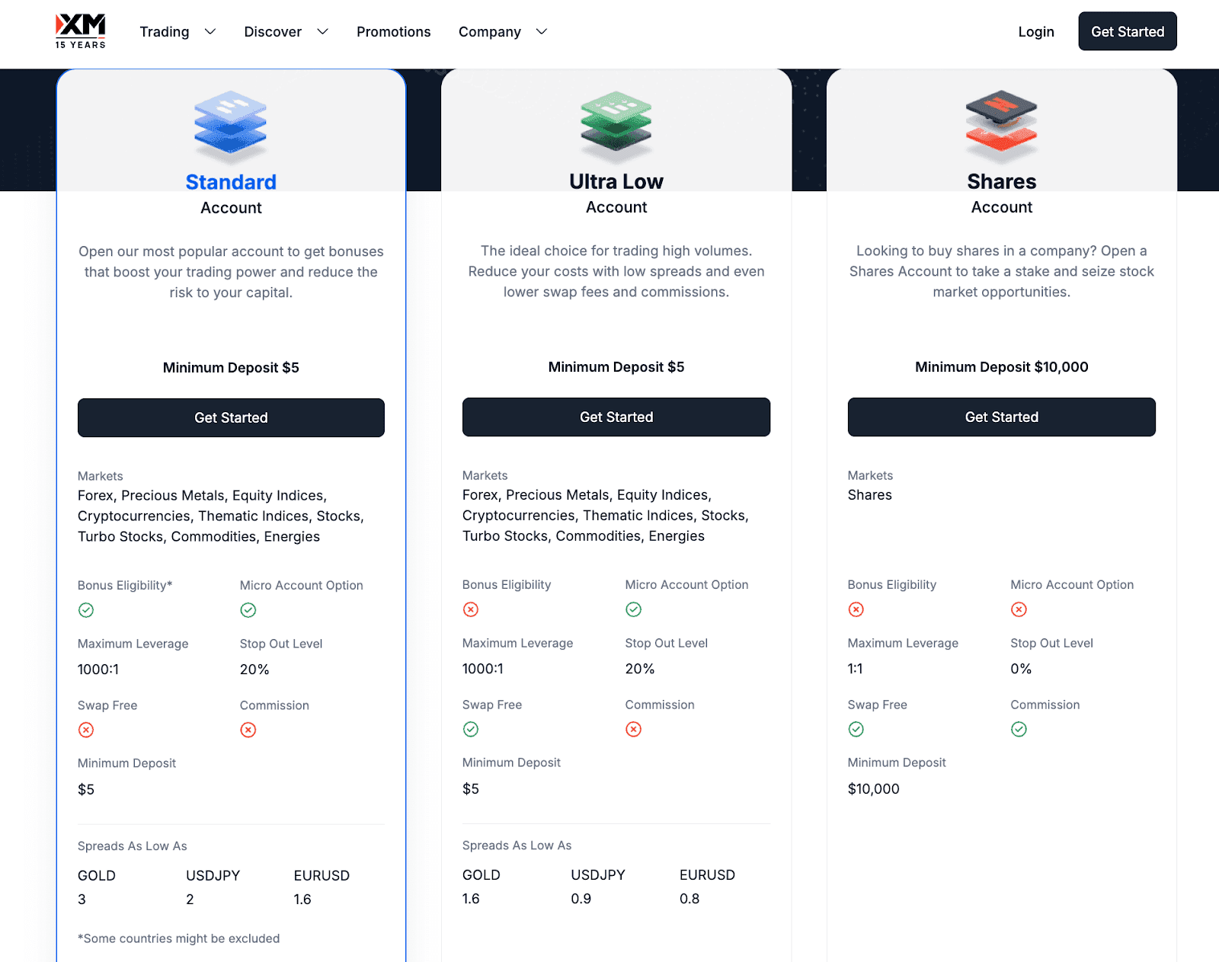Click Ultra Low account's Swap Free check icon
1219x962 pixels.
[x=471, y=729]
